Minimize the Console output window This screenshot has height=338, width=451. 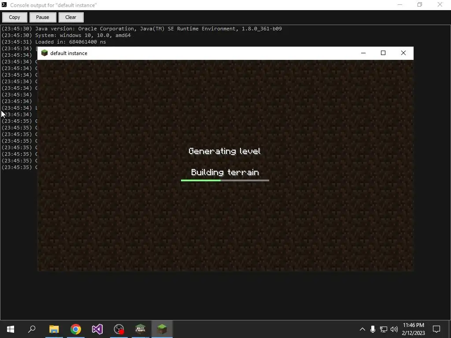click(x=400, y=5)
